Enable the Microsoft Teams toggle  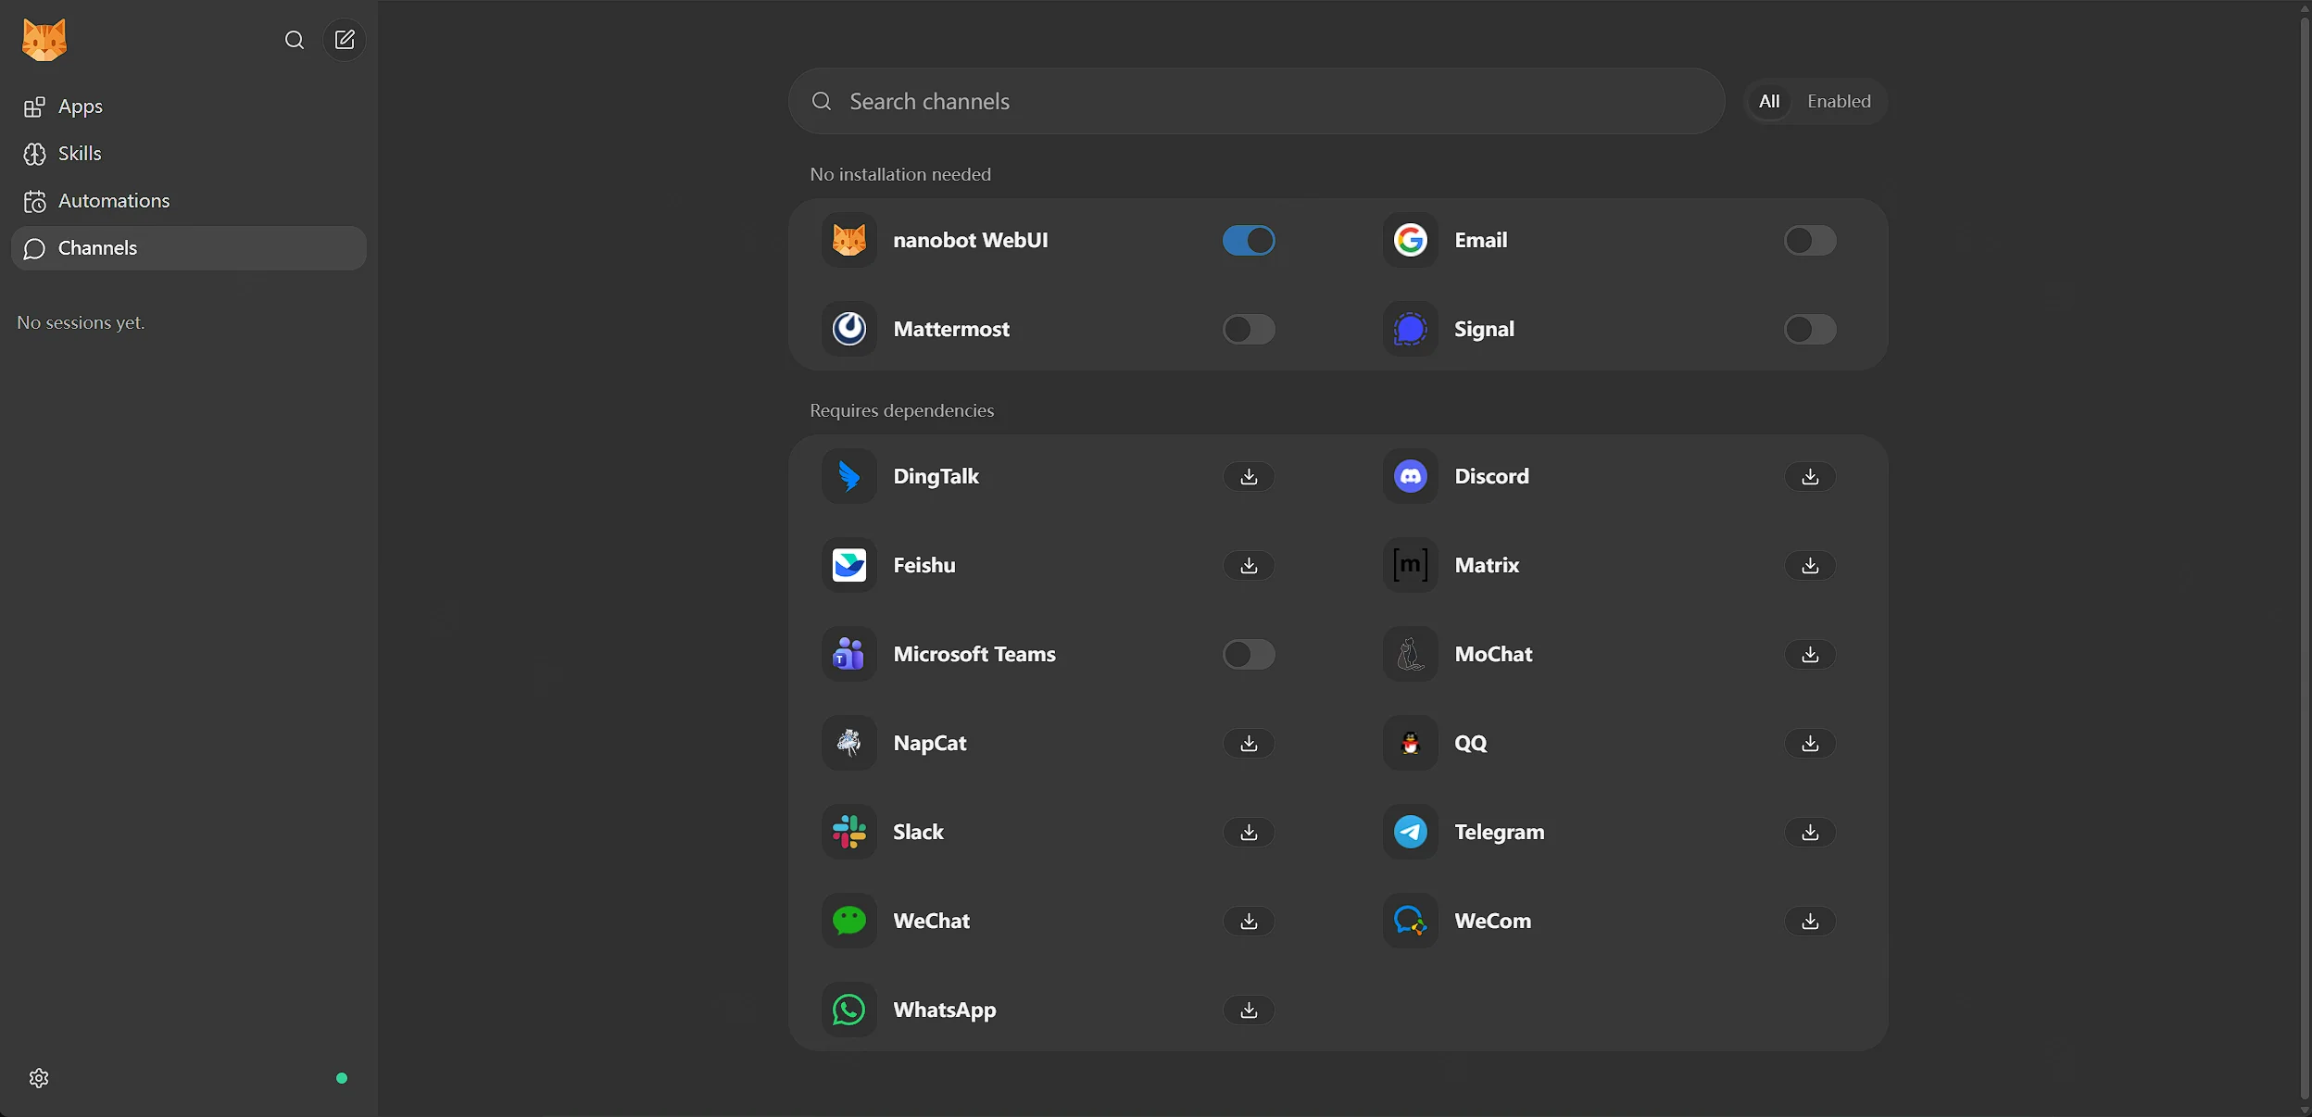pos(1249,654)
